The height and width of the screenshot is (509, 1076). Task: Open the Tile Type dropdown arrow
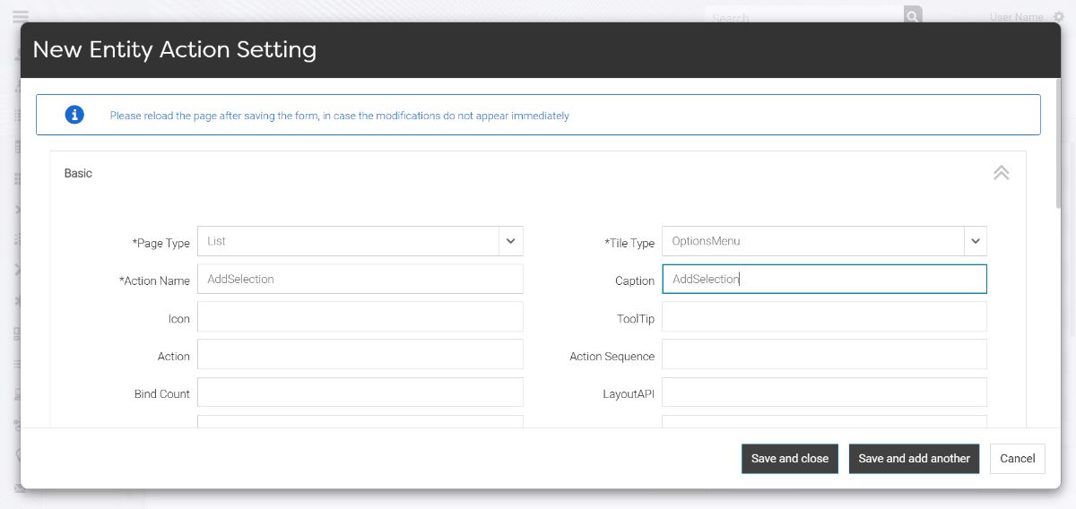tap(976, 241)
